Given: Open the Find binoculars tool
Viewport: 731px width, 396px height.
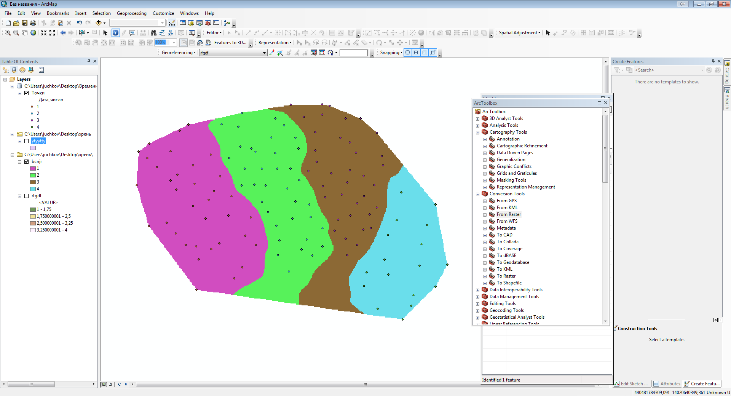Looking at the screenshot, I should (153, 33).
